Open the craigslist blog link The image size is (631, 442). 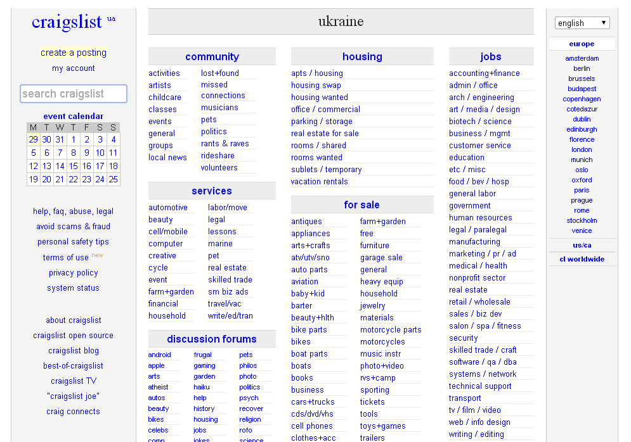pos(73,351)
